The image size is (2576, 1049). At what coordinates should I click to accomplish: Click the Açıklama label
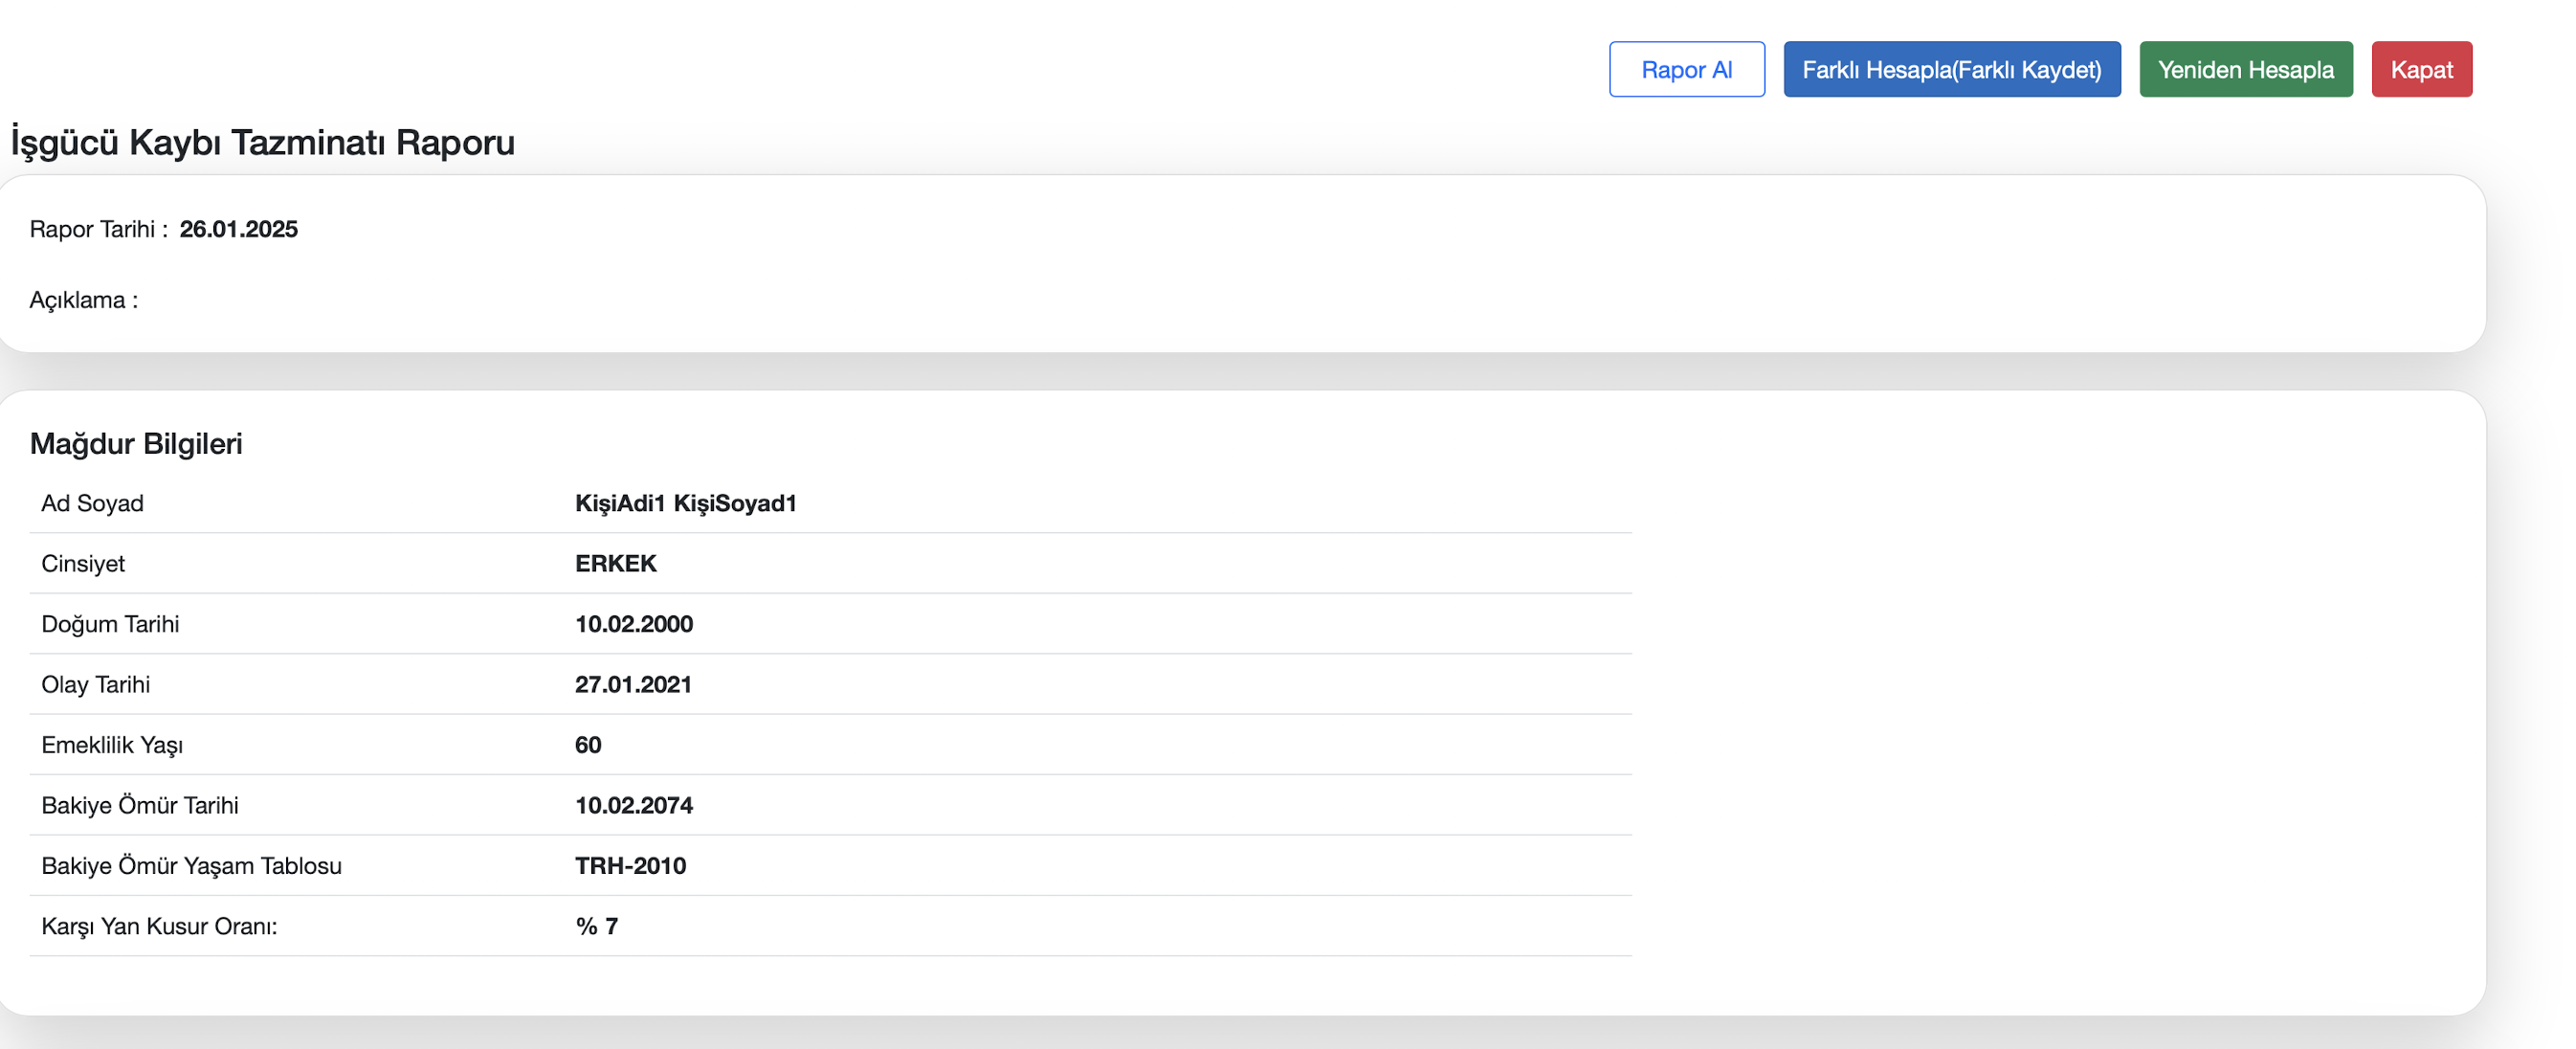[x=83, y=300]
